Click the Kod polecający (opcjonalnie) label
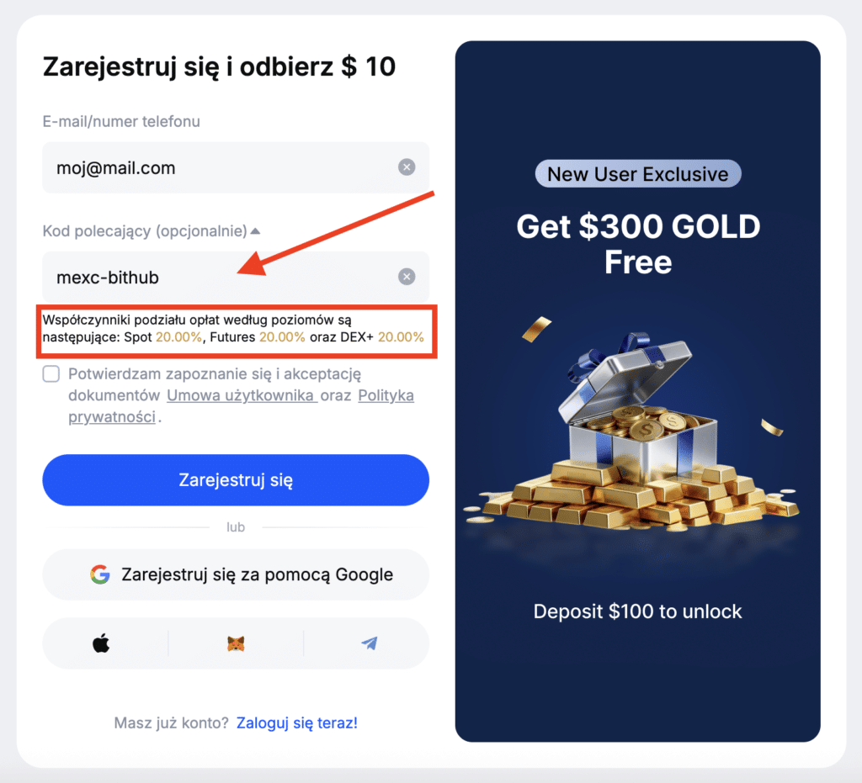This screenshot has height=783, width=862. [145, 231]
